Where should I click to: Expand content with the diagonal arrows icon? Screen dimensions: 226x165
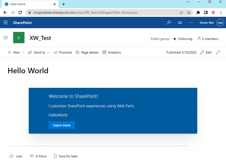tap(218, 52)
